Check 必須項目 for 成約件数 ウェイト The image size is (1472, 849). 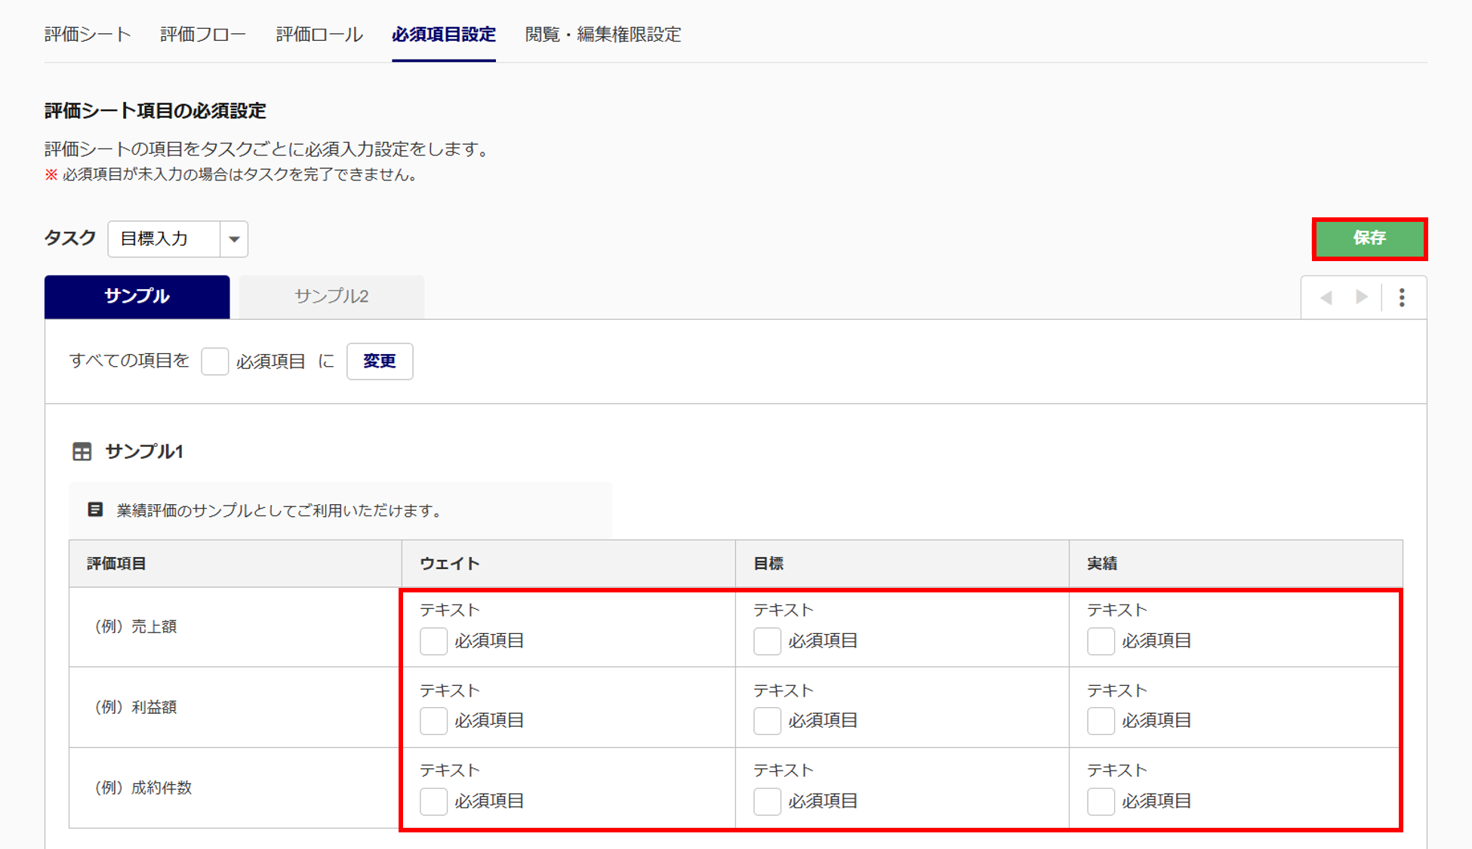click(x=433, y=801)
